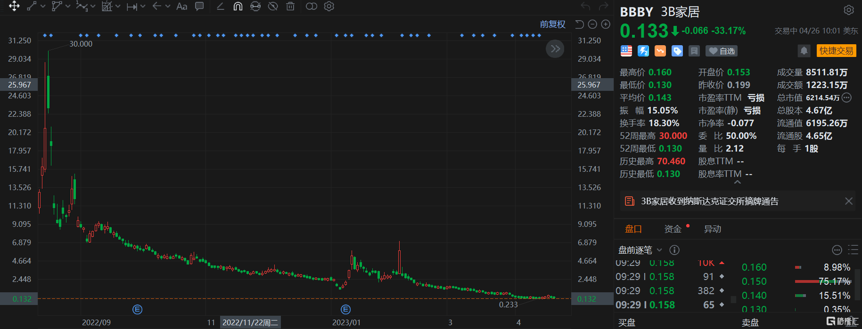Open the arrow tool dropdown
This screenshot has height=329, width=862.
(x=168, y=7)
